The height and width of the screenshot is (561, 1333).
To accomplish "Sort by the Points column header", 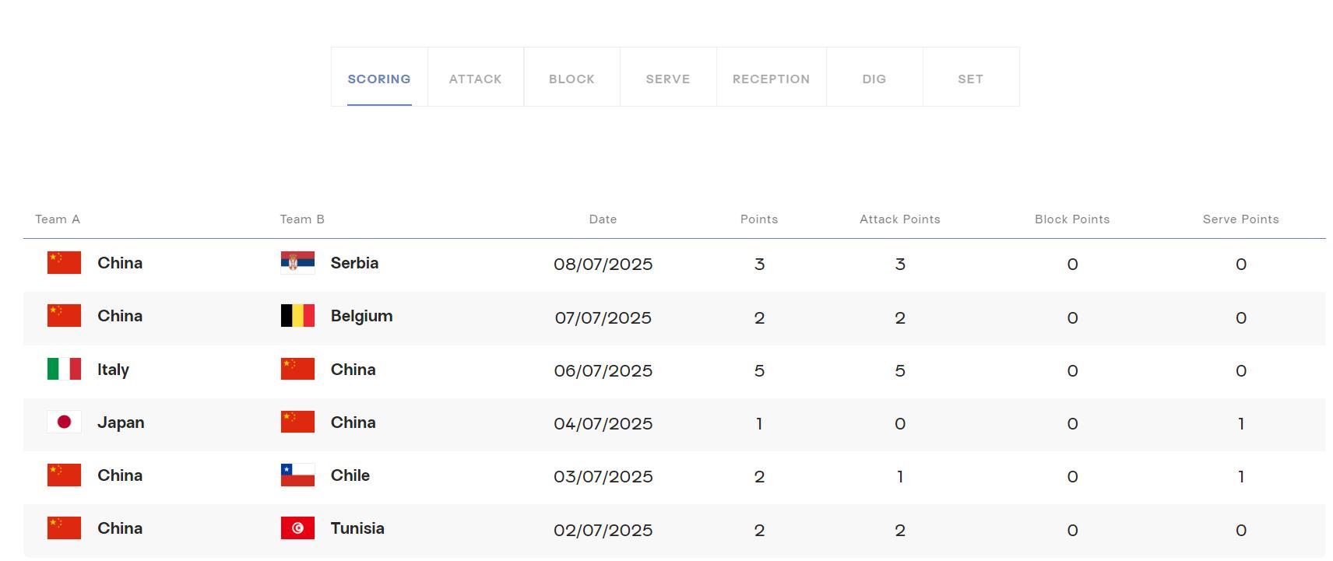I will point(758,219).
